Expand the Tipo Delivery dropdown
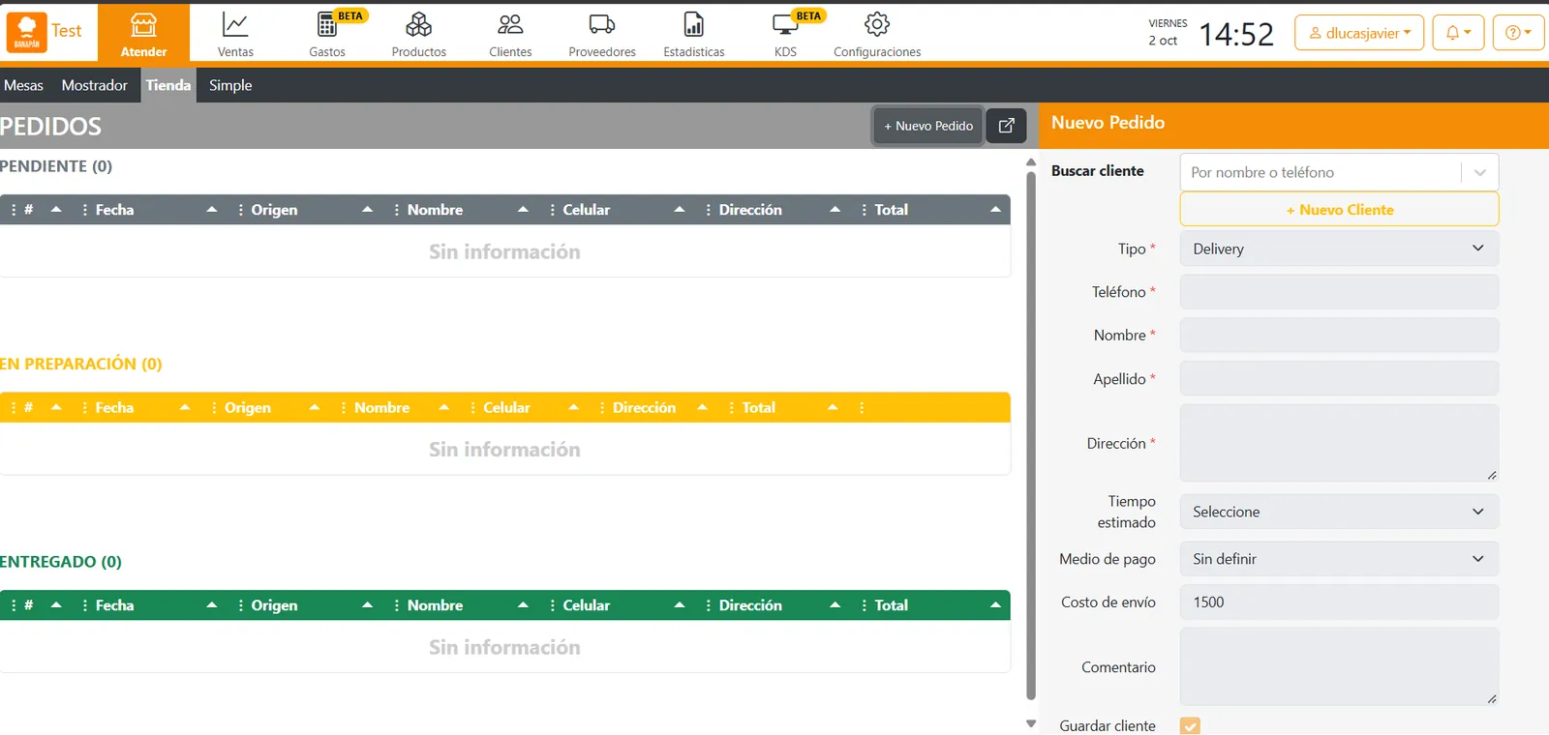The image size is (1549, 735). (1339, 249)
